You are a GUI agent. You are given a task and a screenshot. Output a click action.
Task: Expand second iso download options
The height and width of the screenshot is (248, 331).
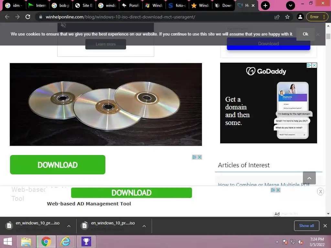144,226
